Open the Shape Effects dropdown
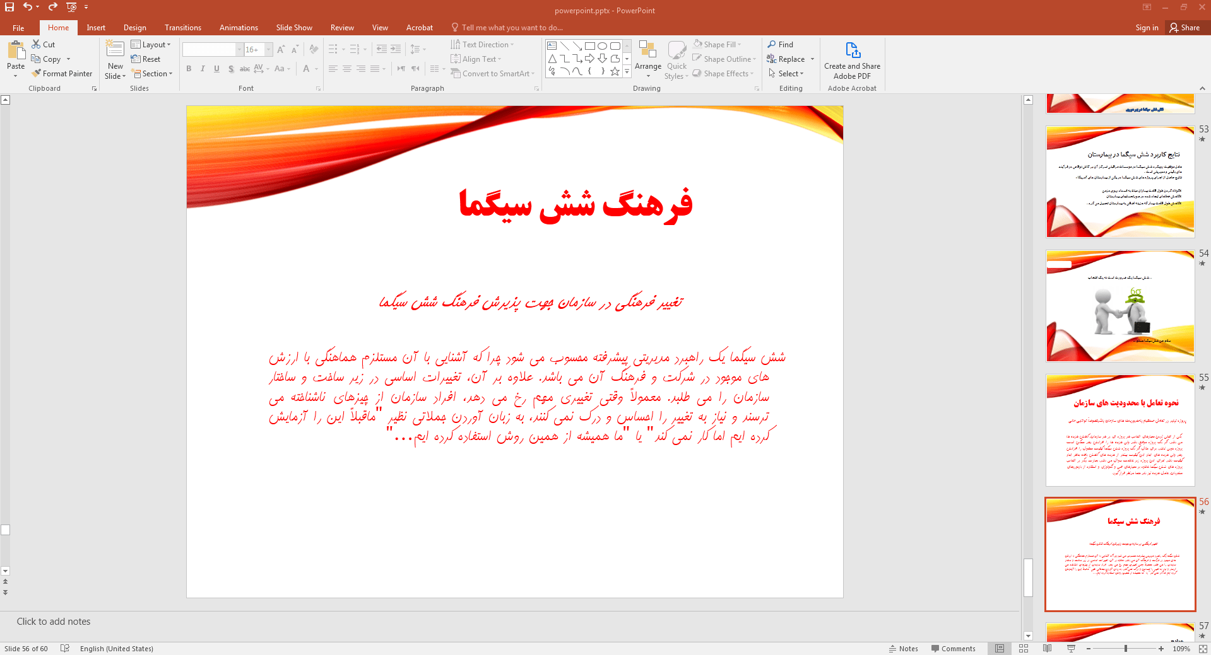 [x=723, y=73]
